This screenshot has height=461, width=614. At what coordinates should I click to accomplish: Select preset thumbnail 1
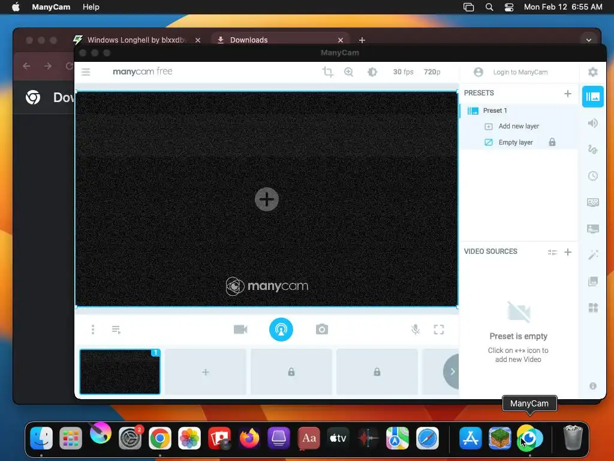pyautogui.click(x=120, y=372)
